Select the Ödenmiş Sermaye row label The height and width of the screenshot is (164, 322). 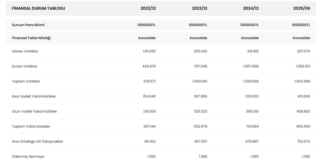pyautogui.click(x=28, y=156)
